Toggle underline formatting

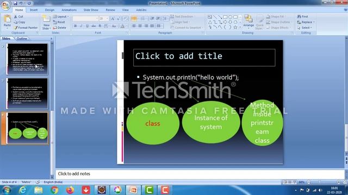(87, 26)
